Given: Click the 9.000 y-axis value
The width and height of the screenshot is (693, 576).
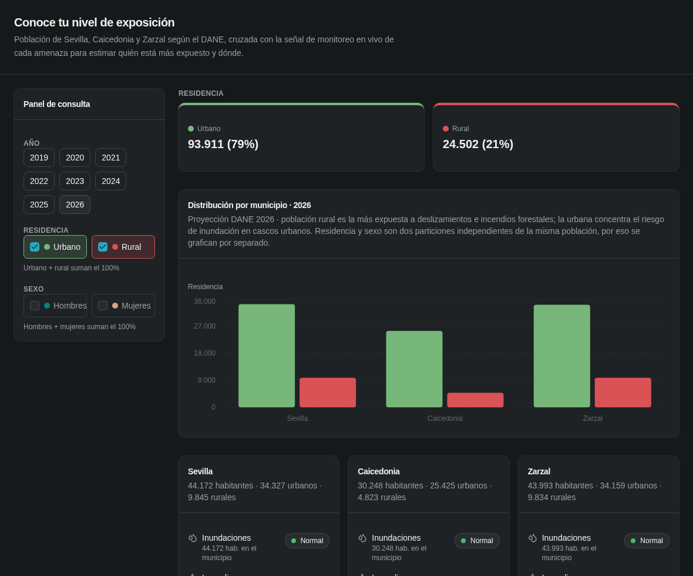Looking at the screenshot, I should tap(206, 380).
